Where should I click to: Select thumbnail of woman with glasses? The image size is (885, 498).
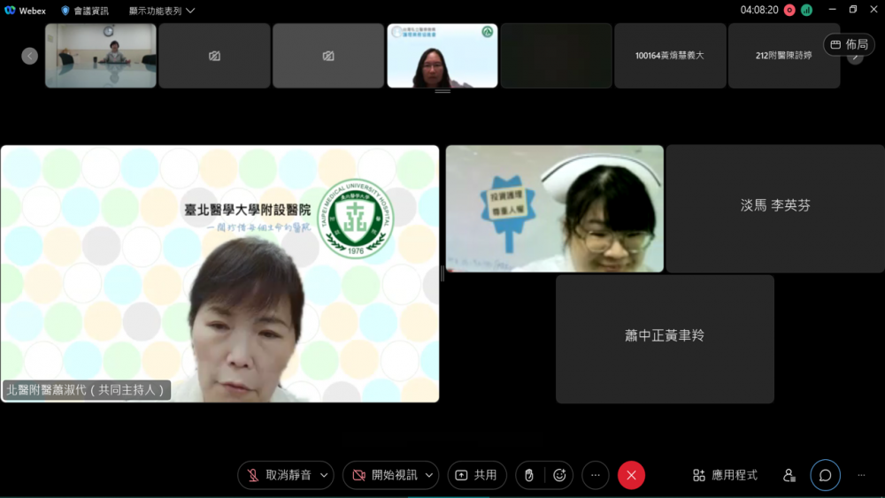pyautogui.click(x=442, y=55)
